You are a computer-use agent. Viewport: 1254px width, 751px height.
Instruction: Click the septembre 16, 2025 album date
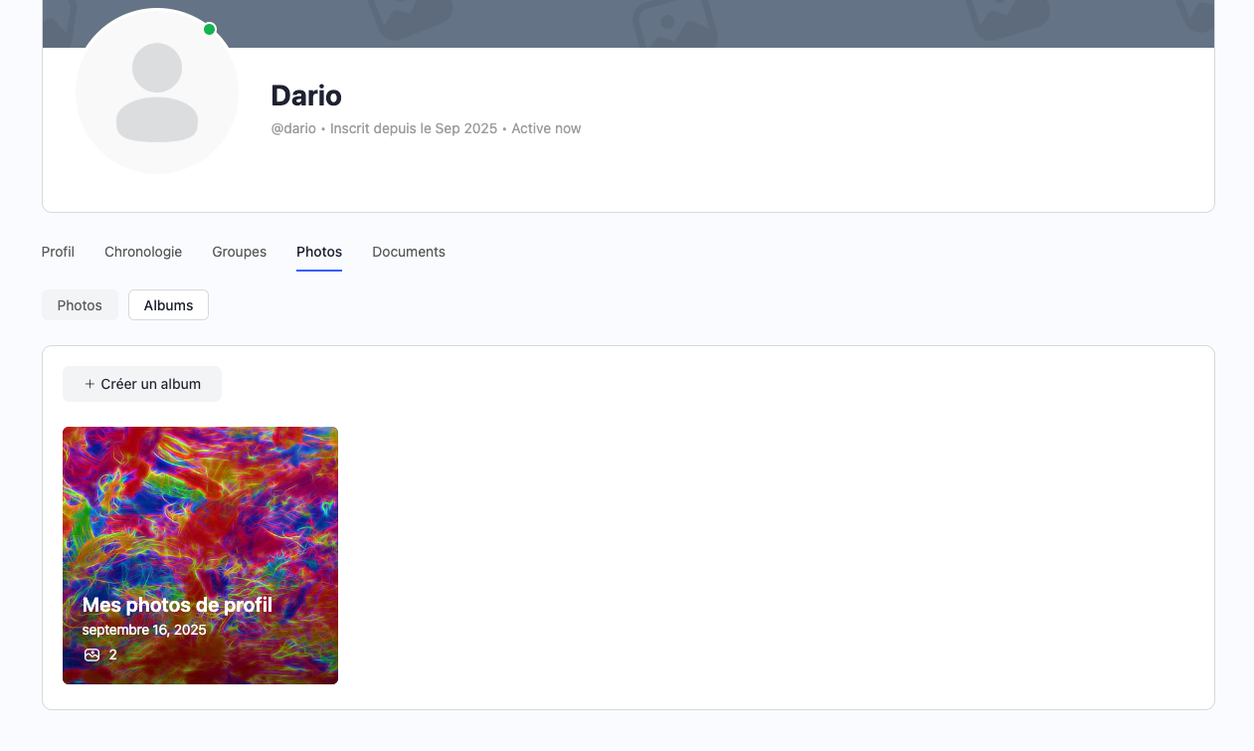pos(144,630)
